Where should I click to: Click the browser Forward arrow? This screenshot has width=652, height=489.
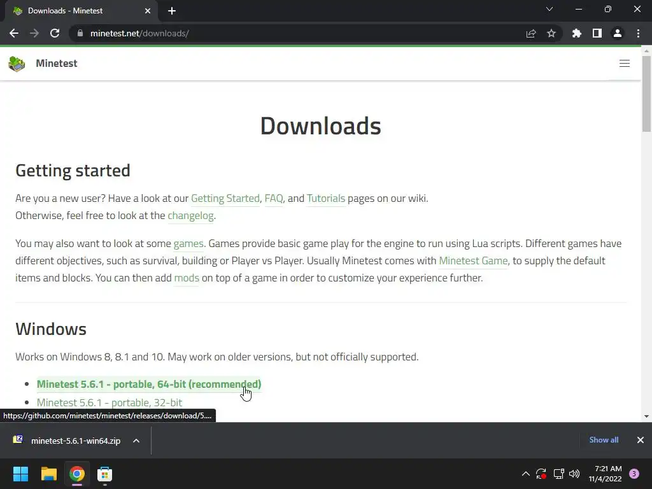click(x=34, y=33)
